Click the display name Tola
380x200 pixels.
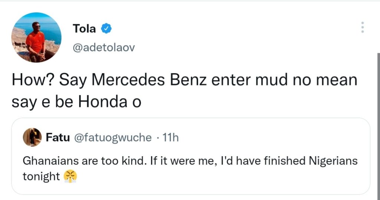tap(85, 29)
